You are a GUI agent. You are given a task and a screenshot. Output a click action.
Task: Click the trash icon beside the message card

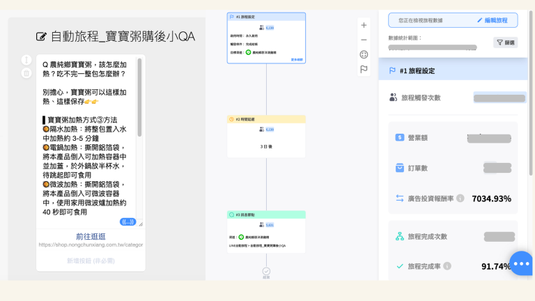pyautogui.click(x=26, y=72)
